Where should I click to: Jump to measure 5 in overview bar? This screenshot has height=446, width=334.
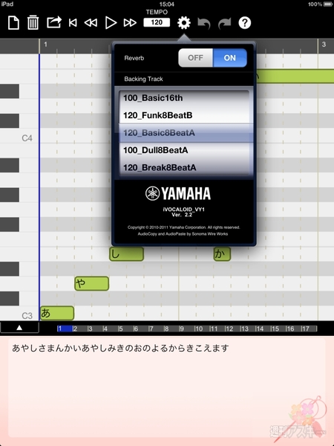[x=125, y=329]
